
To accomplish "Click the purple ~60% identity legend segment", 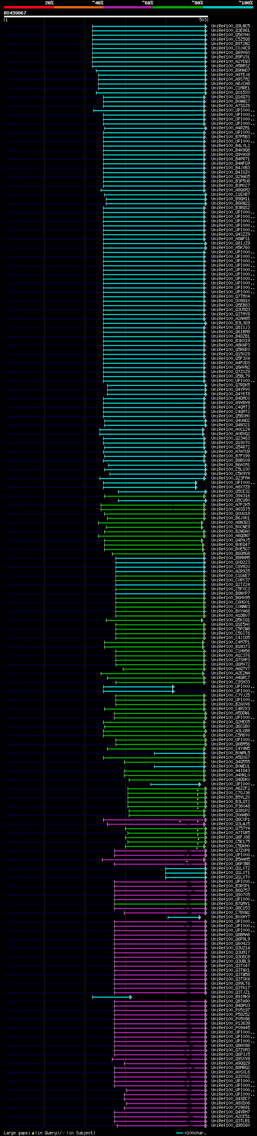I will [128, 7].
